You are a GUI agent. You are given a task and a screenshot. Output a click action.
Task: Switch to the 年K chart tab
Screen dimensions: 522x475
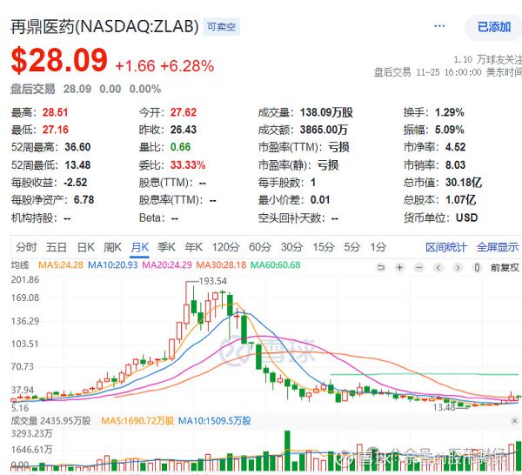[x=193, y=247]
